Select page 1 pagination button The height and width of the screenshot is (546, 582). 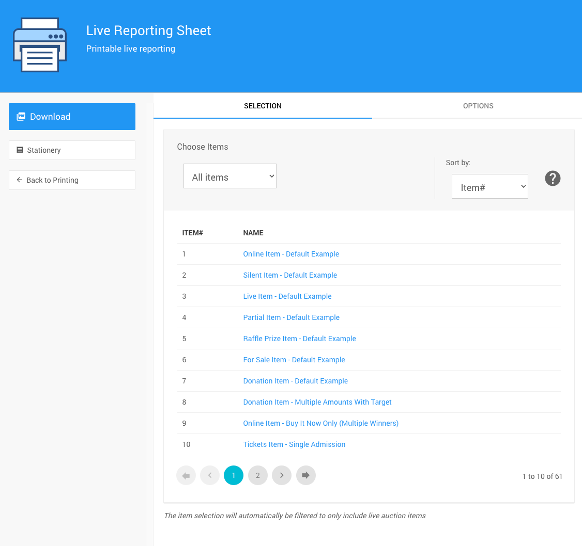pyautogui.click(x=234, y=475)
